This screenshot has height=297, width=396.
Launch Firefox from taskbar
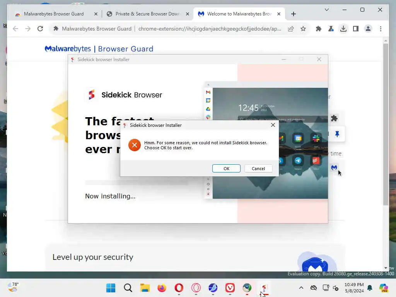[162, 288]
